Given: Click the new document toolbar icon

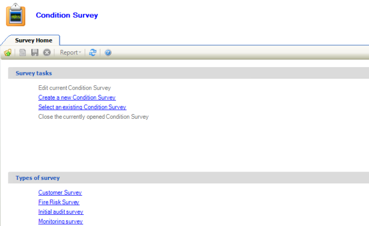Looking at the screenshot, I should tap(23, 52).
